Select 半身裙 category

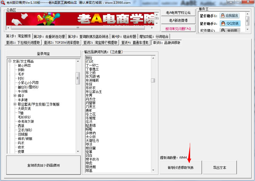point(23,100)
